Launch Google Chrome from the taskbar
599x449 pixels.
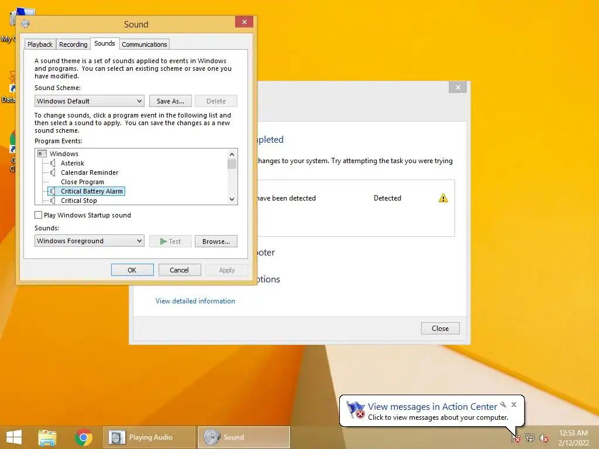(84, 437)
